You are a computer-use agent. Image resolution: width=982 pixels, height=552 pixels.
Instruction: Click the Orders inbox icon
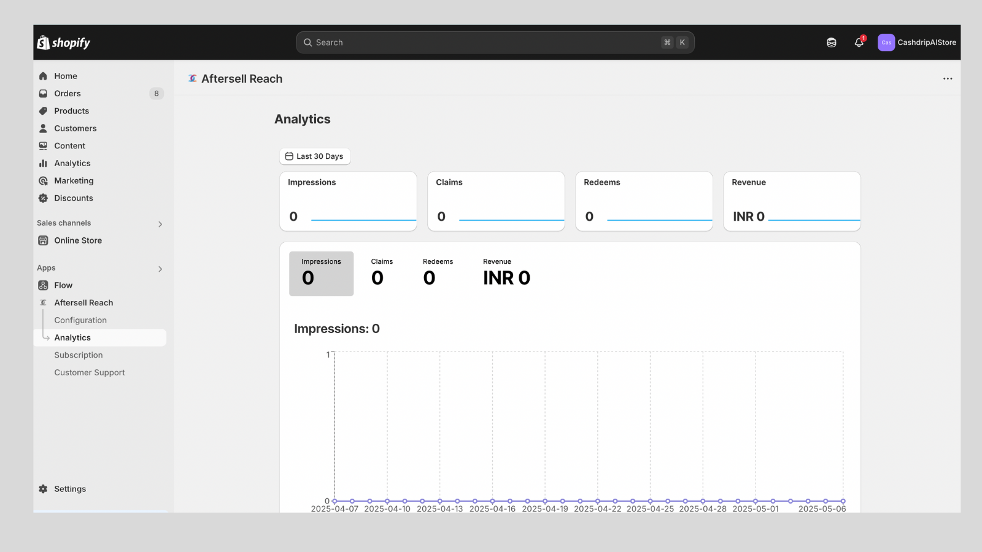click(43, 93)
